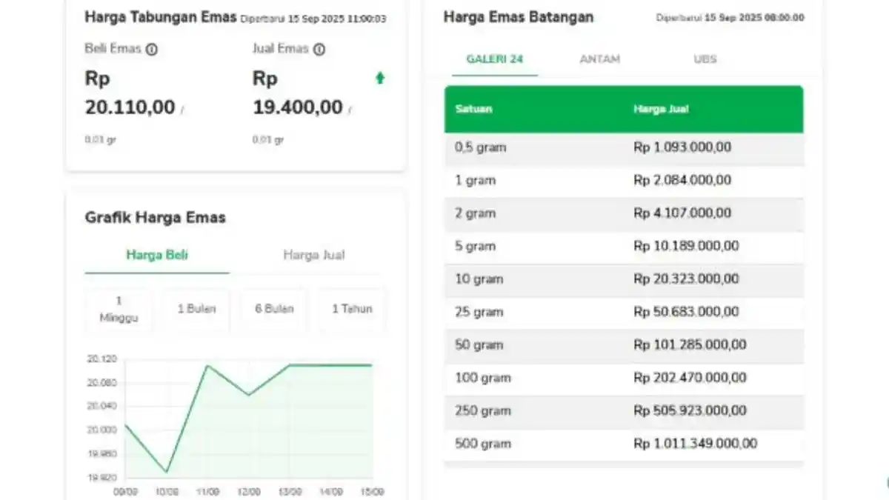889x500 pixels.
Task: Click price Rp 4.107.000,00
Action: point(682,213)
